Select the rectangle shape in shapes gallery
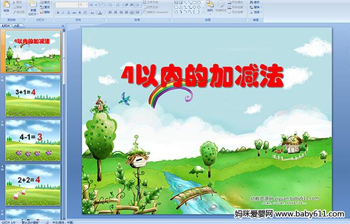 pyautogui.click(x=194, y=2)
